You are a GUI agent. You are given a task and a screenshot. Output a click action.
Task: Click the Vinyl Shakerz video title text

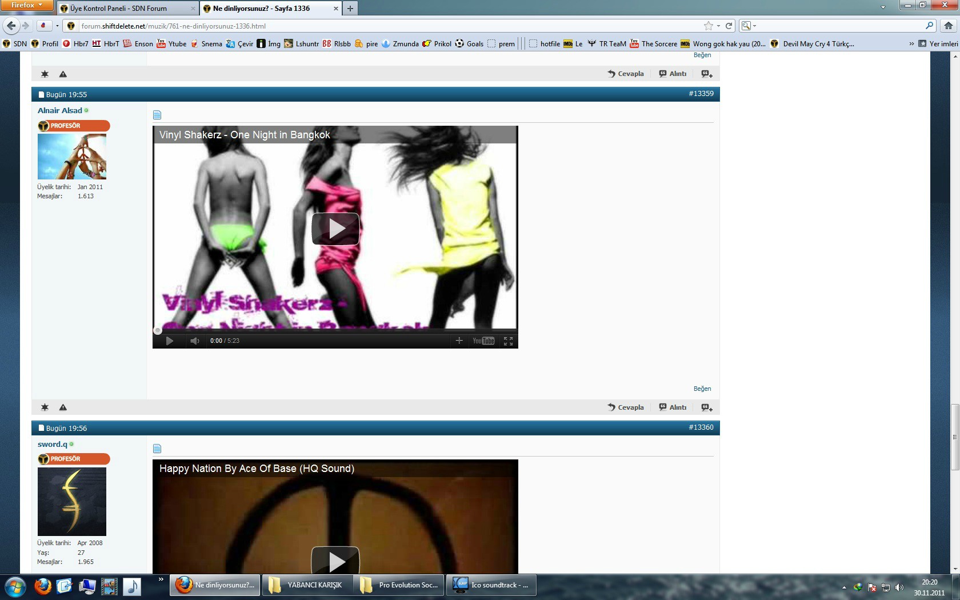pyautogui.click(x=245, y=135)
